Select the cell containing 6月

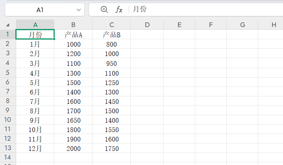point(35,92)
